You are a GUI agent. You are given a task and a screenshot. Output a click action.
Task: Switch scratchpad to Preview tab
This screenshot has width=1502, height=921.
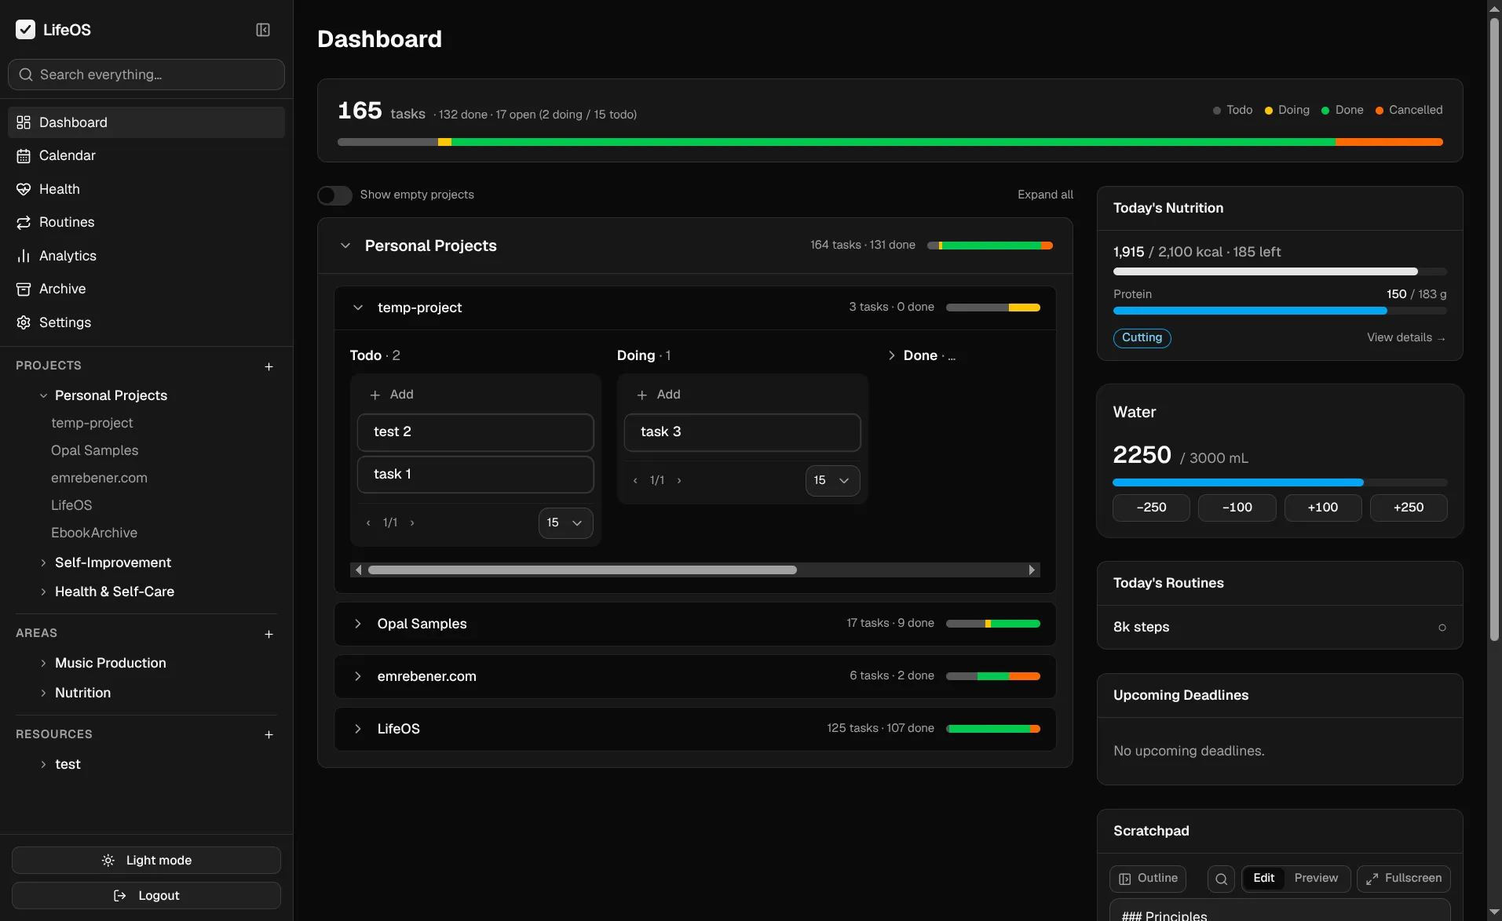coord(1316,879)
